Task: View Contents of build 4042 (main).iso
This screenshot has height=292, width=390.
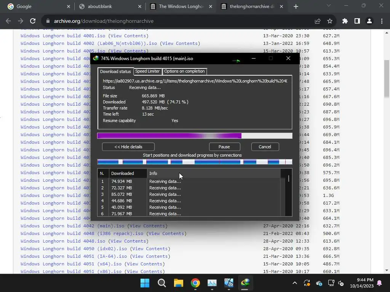Action: coord(147,226)
